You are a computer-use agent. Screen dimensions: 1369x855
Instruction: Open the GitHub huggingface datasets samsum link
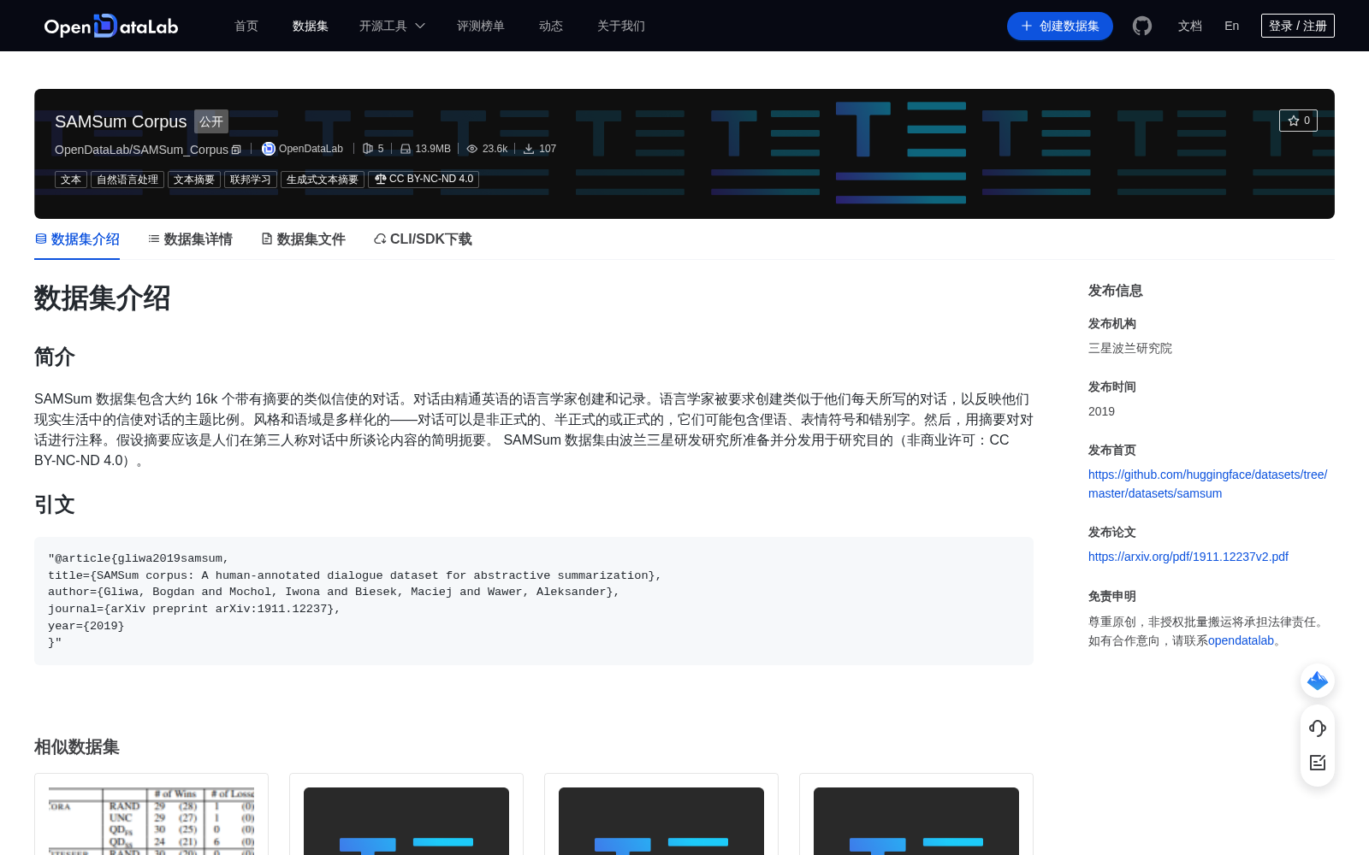(x=1207, y=484)
